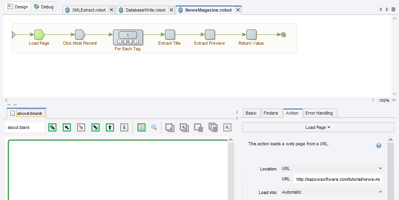Click the green up arrow toolbar button
Viewport: 399px width, 200px height.
click(x=110, y=128)
